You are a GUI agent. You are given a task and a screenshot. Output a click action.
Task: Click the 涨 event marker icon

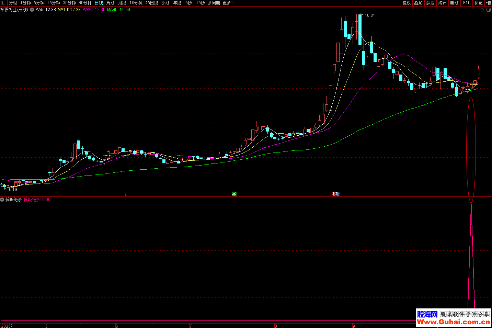333,194
